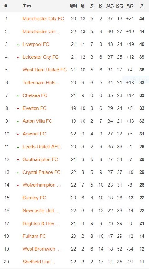Click the KG column header
The height and width of the screenshot is (269, 149).
click(x=119, y=6)
